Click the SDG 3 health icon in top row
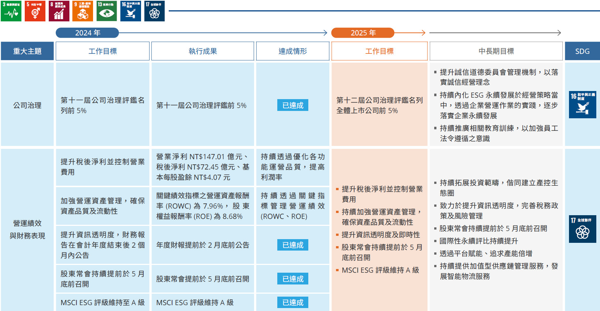The image size is (600, 311). (11, 11)
